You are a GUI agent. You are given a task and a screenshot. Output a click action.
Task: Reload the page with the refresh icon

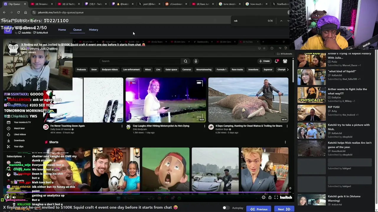pyautogui.click(x=18, y=12)
